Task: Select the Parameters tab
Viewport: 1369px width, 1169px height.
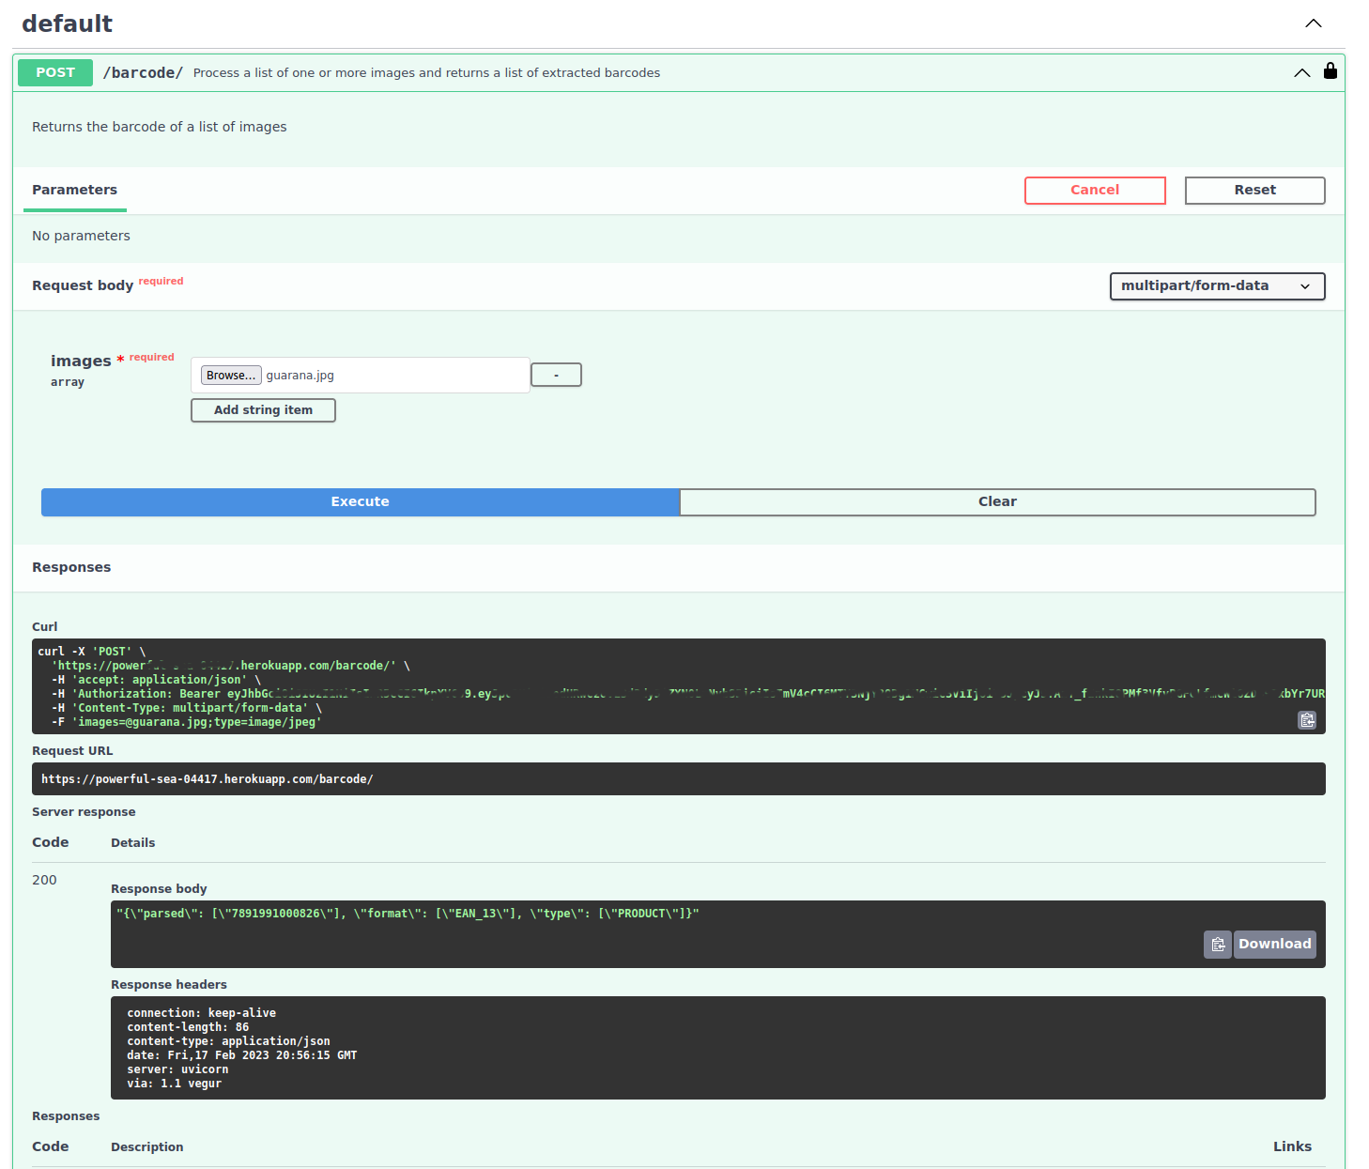Action: pyautogui.click(x=74, y=191)
